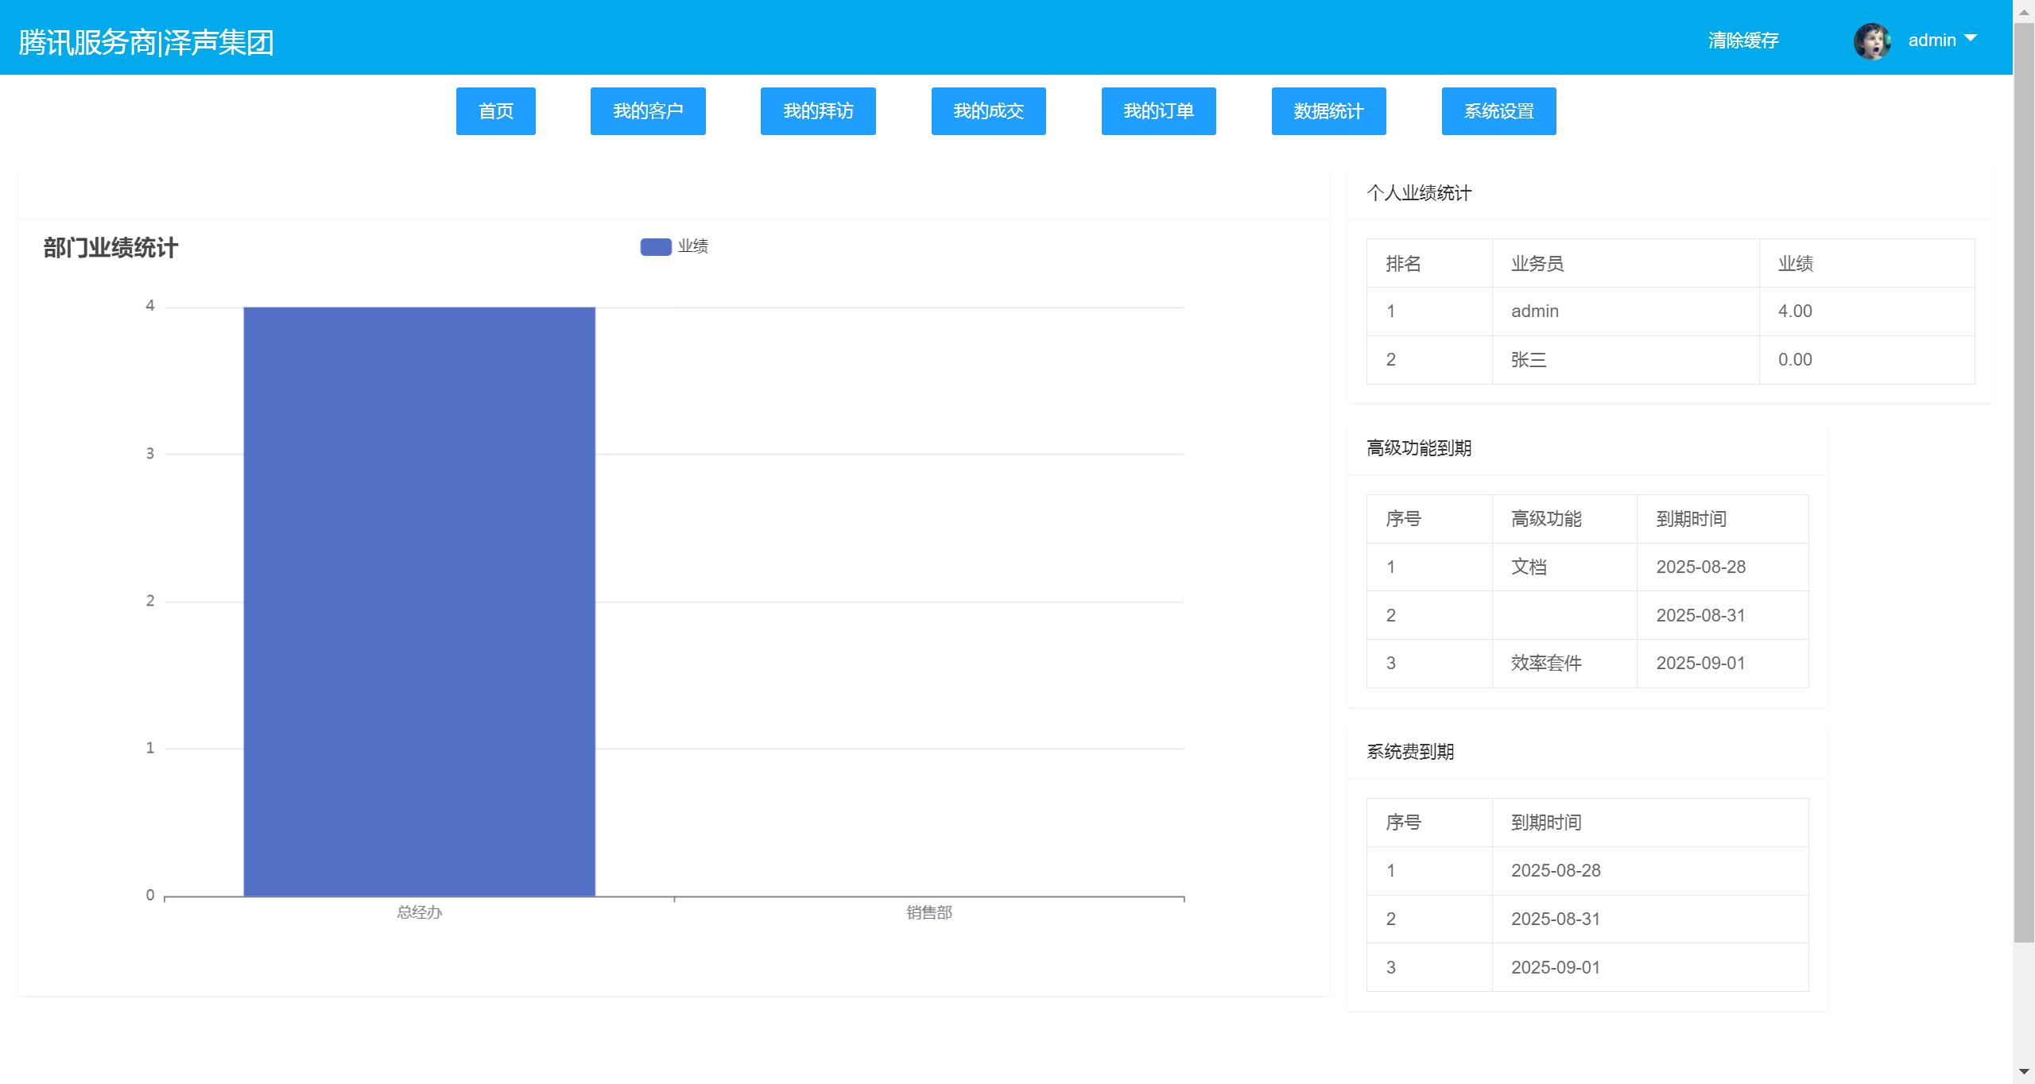Image resolution: width=2035 pixels, height=1084 pixels.
Task: Open 系统设置 menu
Action: point(1498,111)
